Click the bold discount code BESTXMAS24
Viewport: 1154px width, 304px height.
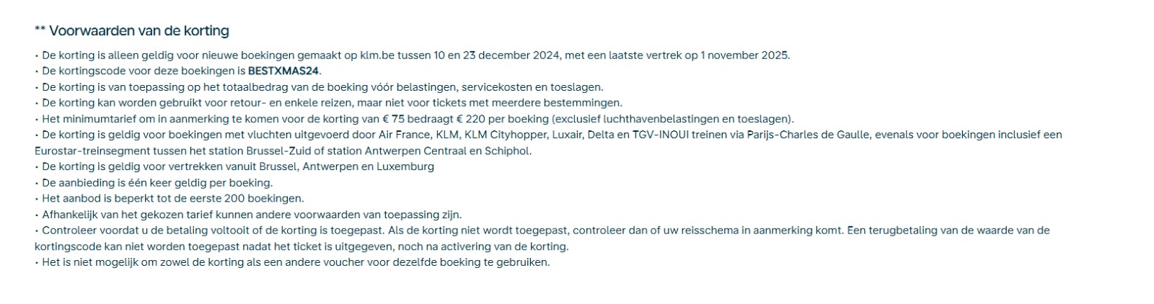click(x=283, y=71)
